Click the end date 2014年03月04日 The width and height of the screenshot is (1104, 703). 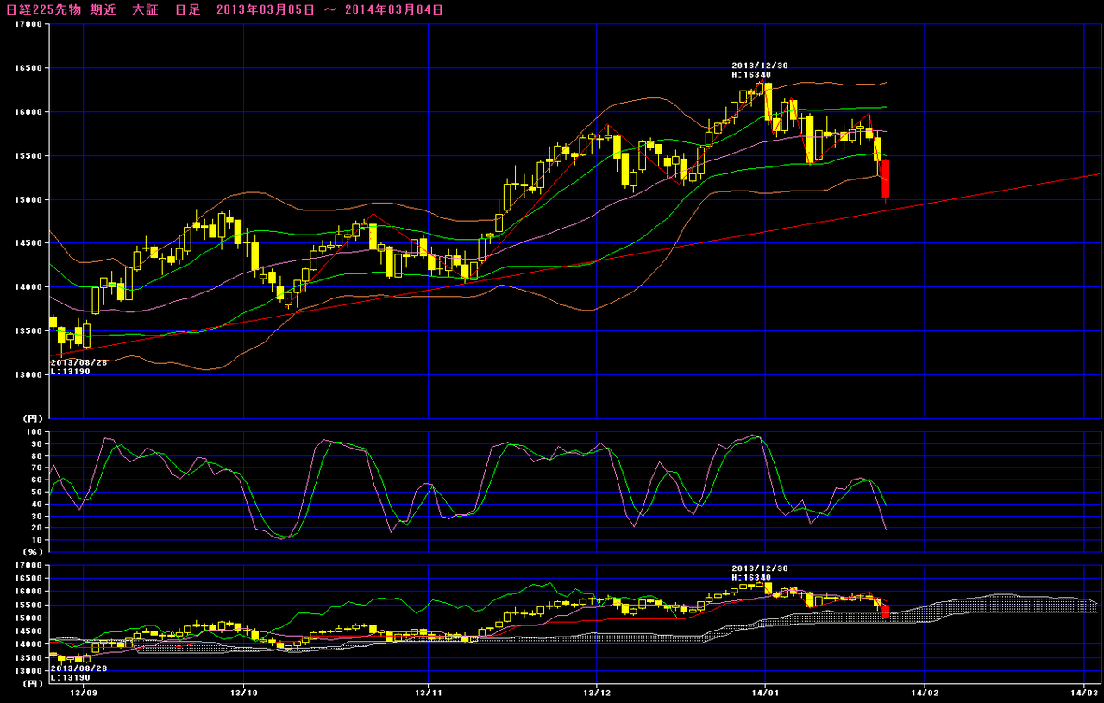tap(394, 9)
